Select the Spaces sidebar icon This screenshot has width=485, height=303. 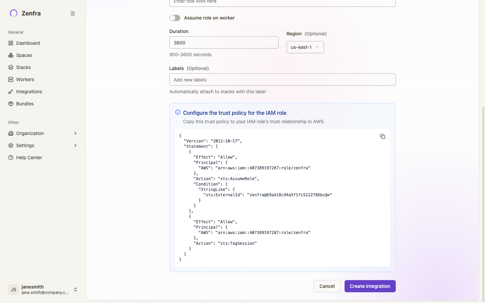tap(10, 55)
